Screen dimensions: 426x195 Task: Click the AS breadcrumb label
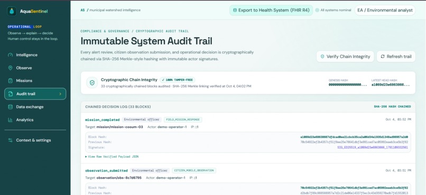coord(82,11)
